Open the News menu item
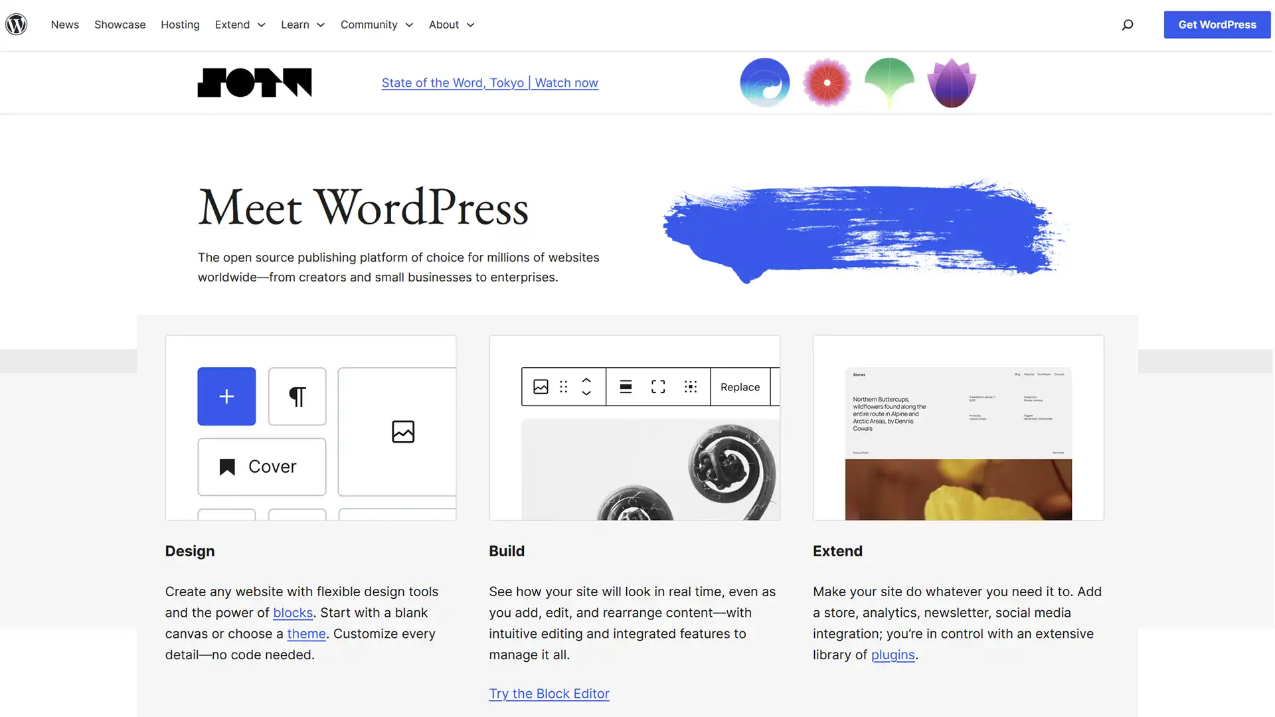 pyautogui.click(x=65, y=25)
